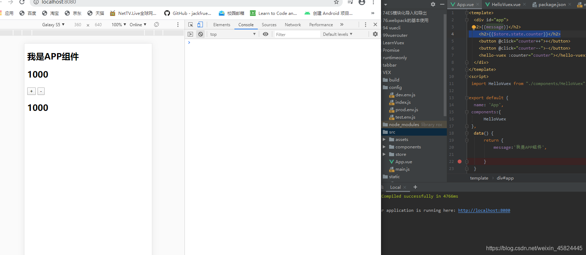
Task: Toggle device toolbar in DevTools
Action: (200, 24)
